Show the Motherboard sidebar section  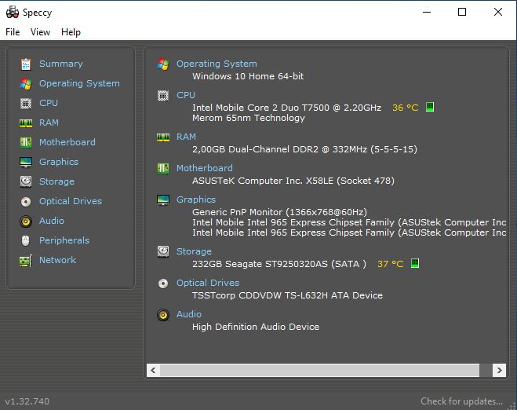click(67, 142)
